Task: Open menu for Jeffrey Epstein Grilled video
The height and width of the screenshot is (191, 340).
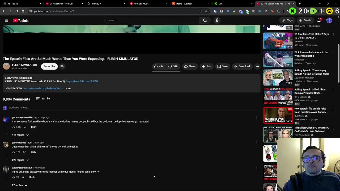Action: click(333, 90)
